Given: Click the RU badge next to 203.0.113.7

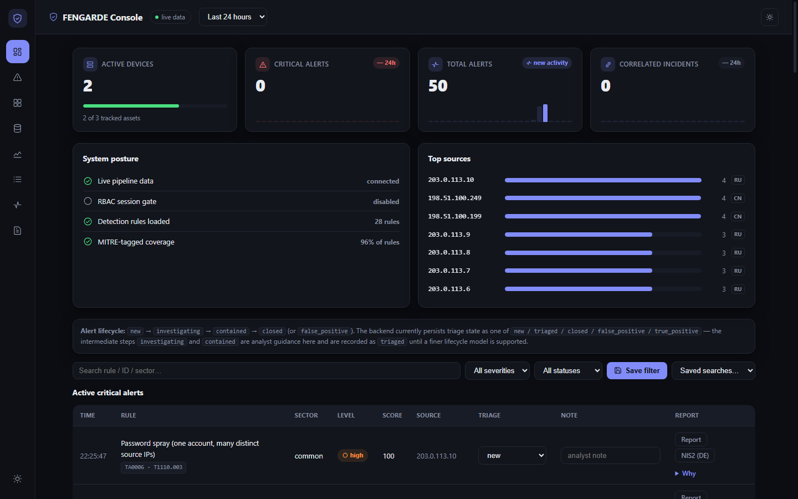Looking at the screenshot, I should 738,271.
